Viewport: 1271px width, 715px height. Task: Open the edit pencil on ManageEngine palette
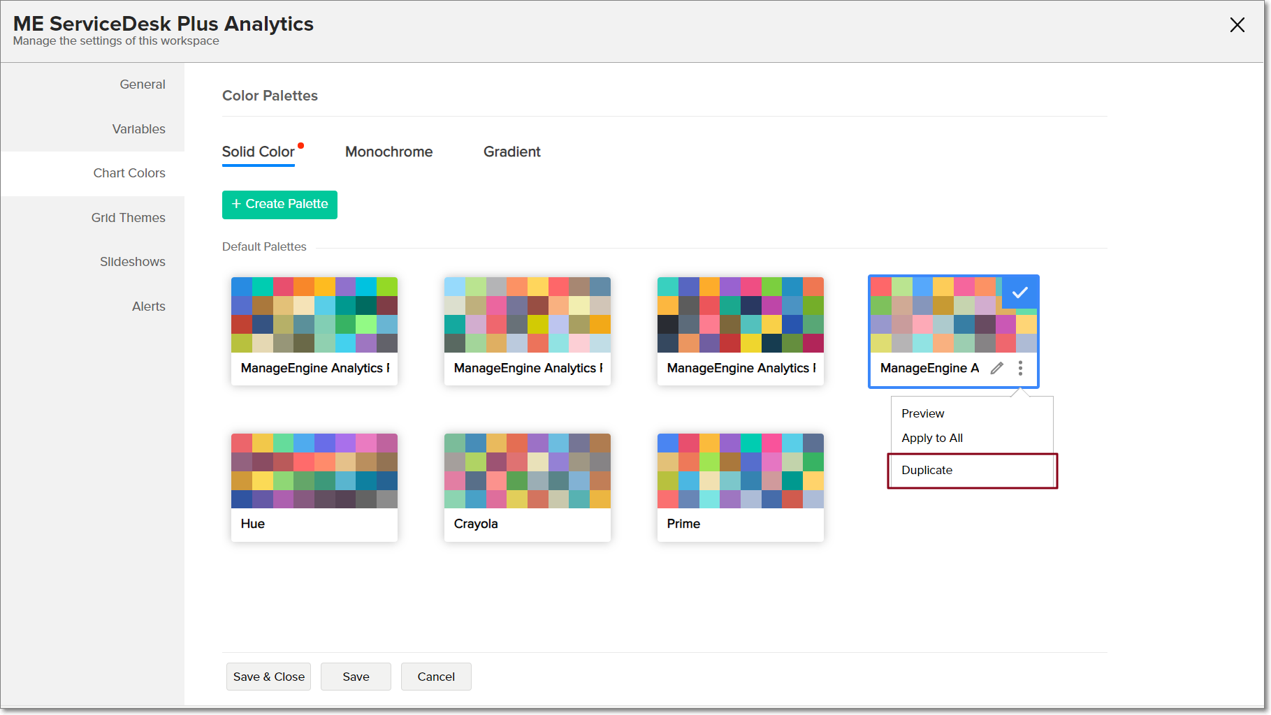point(997,368)
